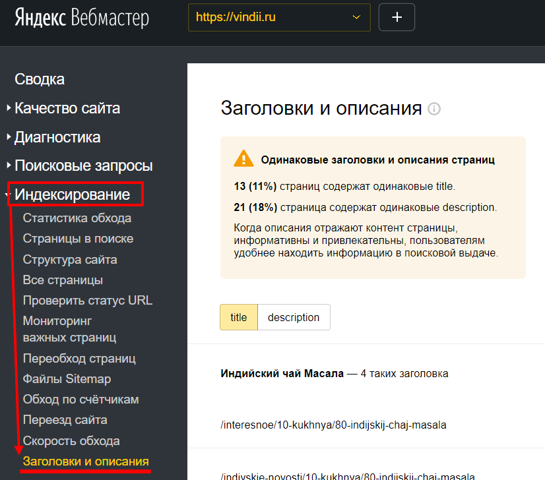Screen dimensions: 545x480
Task: Click the info icon next to page heading
Action: point(434,109)
